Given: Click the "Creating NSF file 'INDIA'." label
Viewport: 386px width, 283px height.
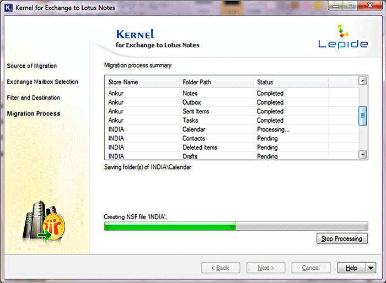Looking at the screenshot, I should pos(135,217).
